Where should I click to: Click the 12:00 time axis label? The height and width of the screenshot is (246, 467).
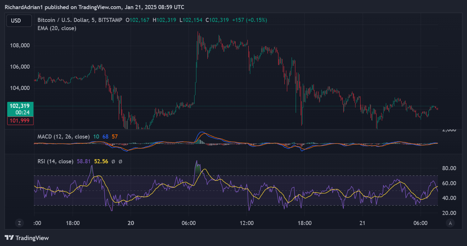point(246,223)
